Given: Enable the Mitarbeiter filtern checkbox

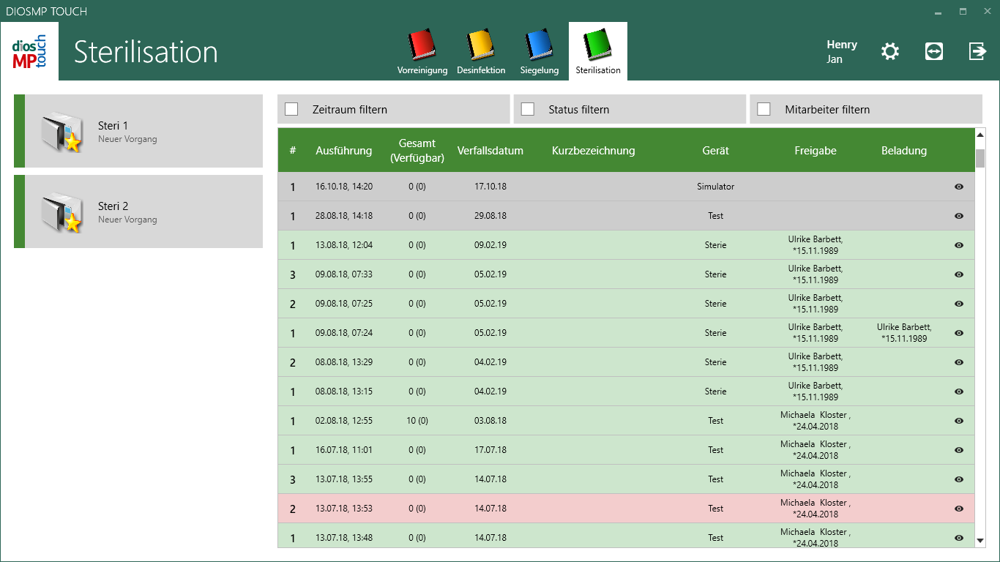Looking at the screenshot, I should 764,109.
